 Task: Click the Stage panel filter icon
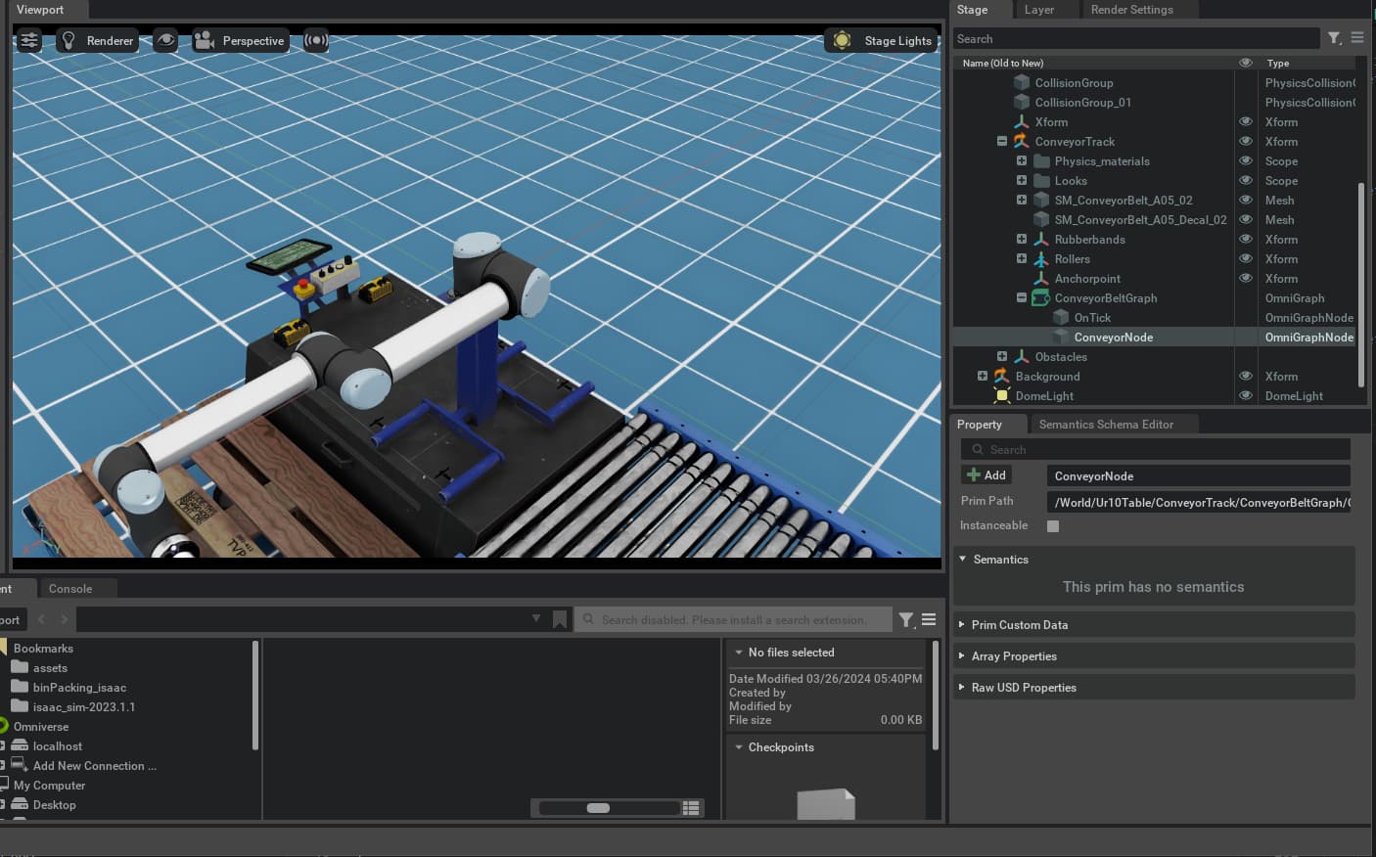coord(1334,38)
